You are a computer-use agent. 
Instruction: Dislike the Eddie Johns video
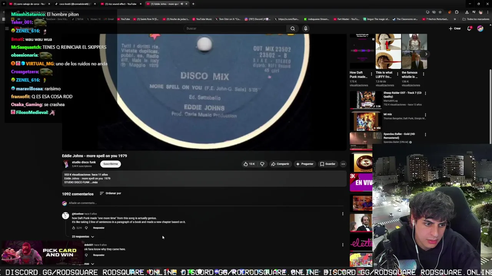[262, 164]
